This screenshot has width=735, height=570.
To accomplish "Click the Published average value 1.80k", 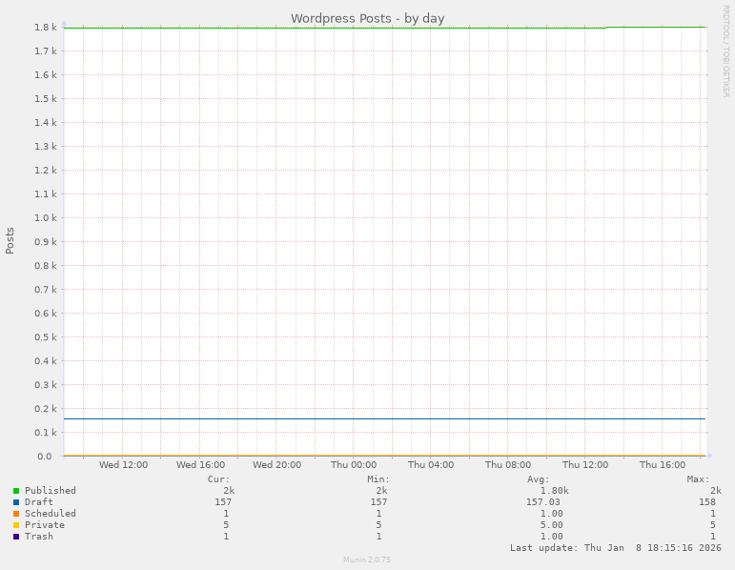I will pos(555,491).
